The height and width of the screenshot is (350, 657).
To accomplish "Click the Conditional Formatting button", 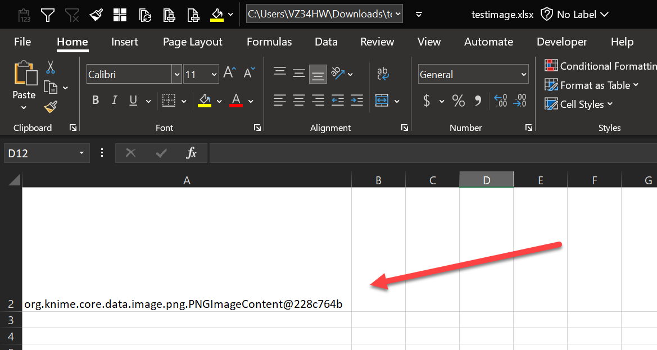I will pyautogui.click(x=600, y=66).
